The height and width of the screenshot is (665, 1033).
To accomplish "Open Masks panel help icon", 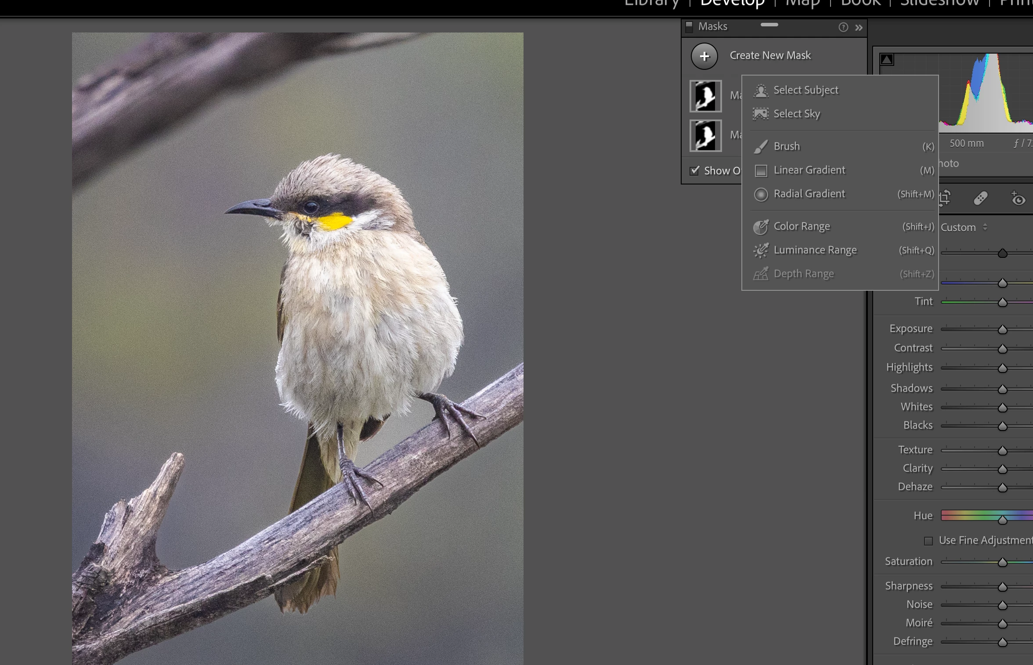I will pos(843,27).
